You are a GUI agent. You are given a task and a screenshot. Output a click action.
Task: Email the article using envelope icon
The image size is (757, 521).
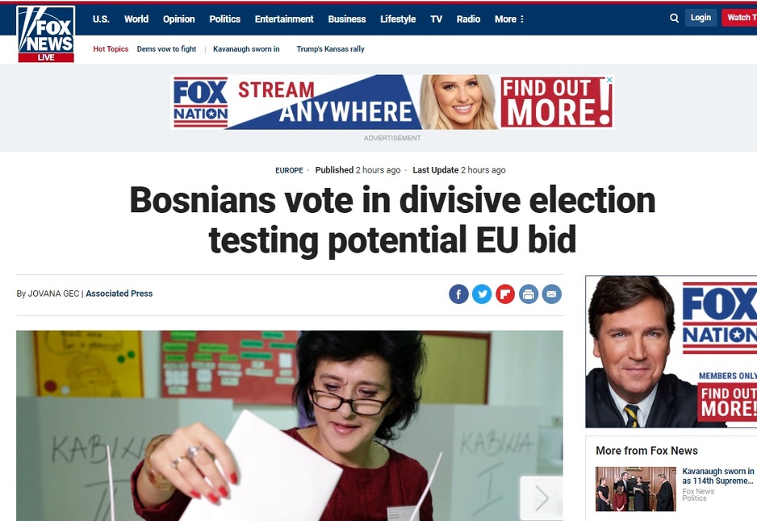552,294
